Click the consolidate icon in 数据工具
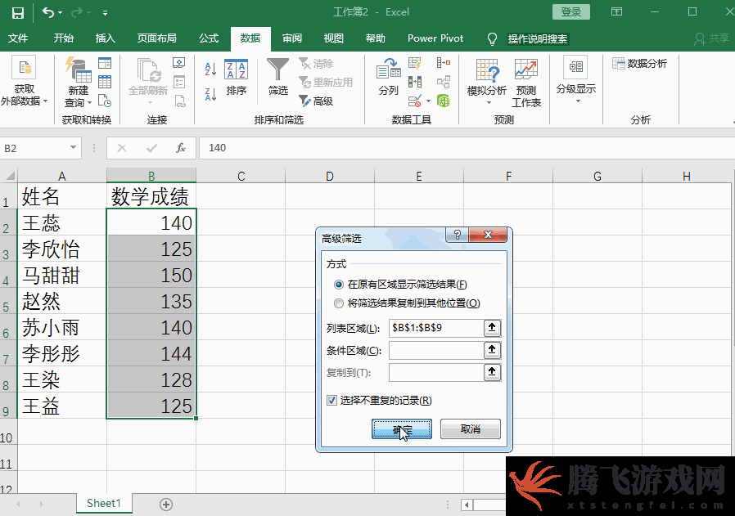The height and width of the screenshot is (516, 735). [x=444, y=63]
